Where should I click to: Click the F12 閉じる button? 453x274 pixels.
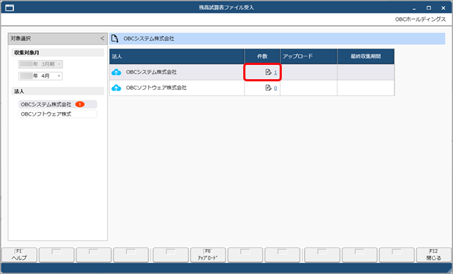coord(434,255)
